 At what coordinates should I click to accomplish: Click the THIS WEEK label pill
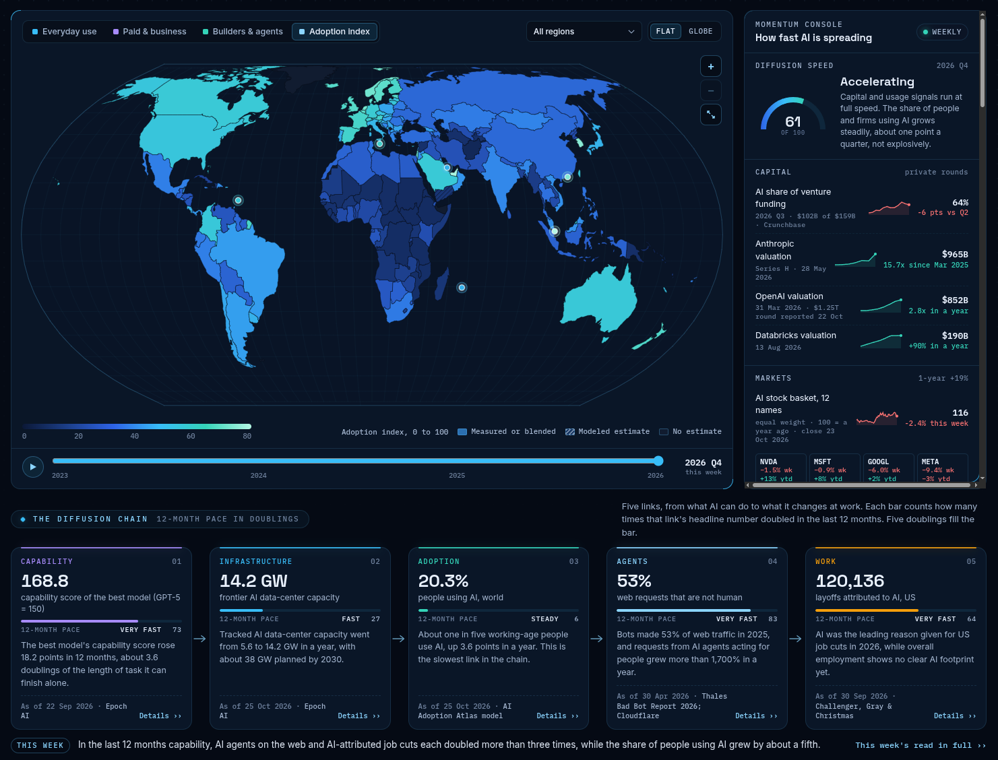pos(40,745)
